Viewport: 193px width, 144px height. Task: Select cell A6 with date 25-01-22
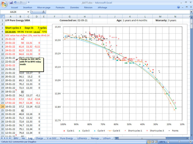10,39
